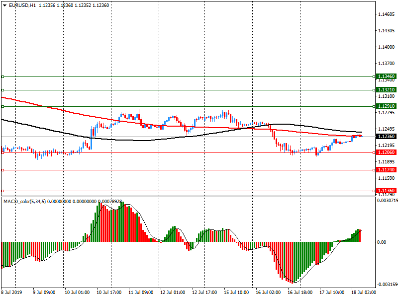Click the MACD_color(5,34,5) indicator label

(x=24, y=202)
